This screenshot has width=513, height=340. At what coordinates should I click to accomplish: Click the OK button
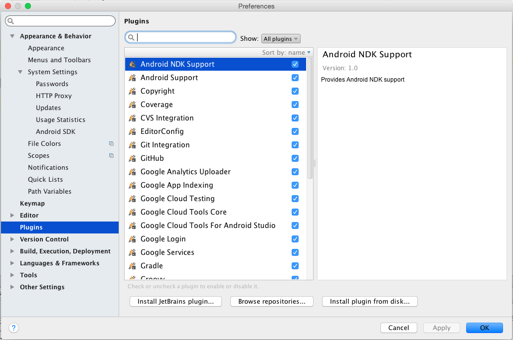[x=485, y=328]
